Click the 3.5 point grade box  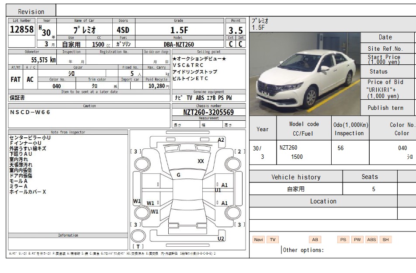[236, 31]
